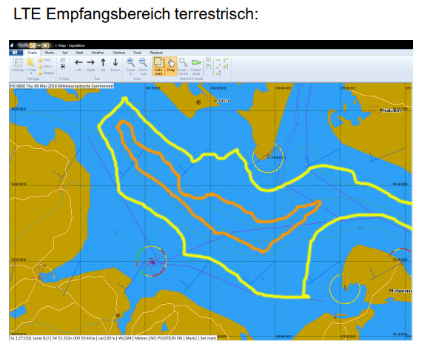Click the Zoom out magnifier icon
The width and height of the screenshot is (422, 347).
143,66
